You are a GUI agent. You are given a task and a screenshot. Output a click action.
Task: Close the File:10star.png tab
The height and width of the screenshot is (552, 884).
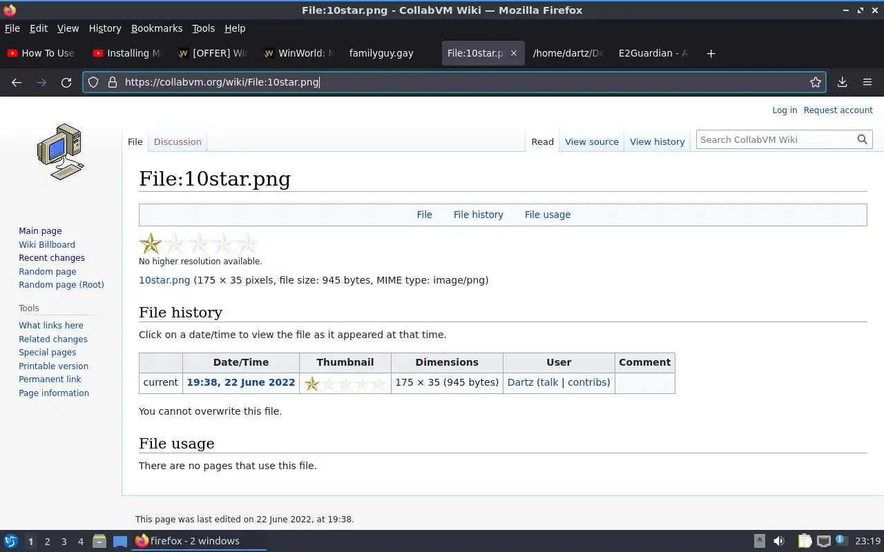[513, 53]
